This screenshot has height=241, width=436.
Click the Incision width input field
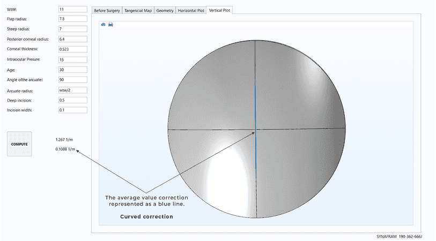[73, 110]
